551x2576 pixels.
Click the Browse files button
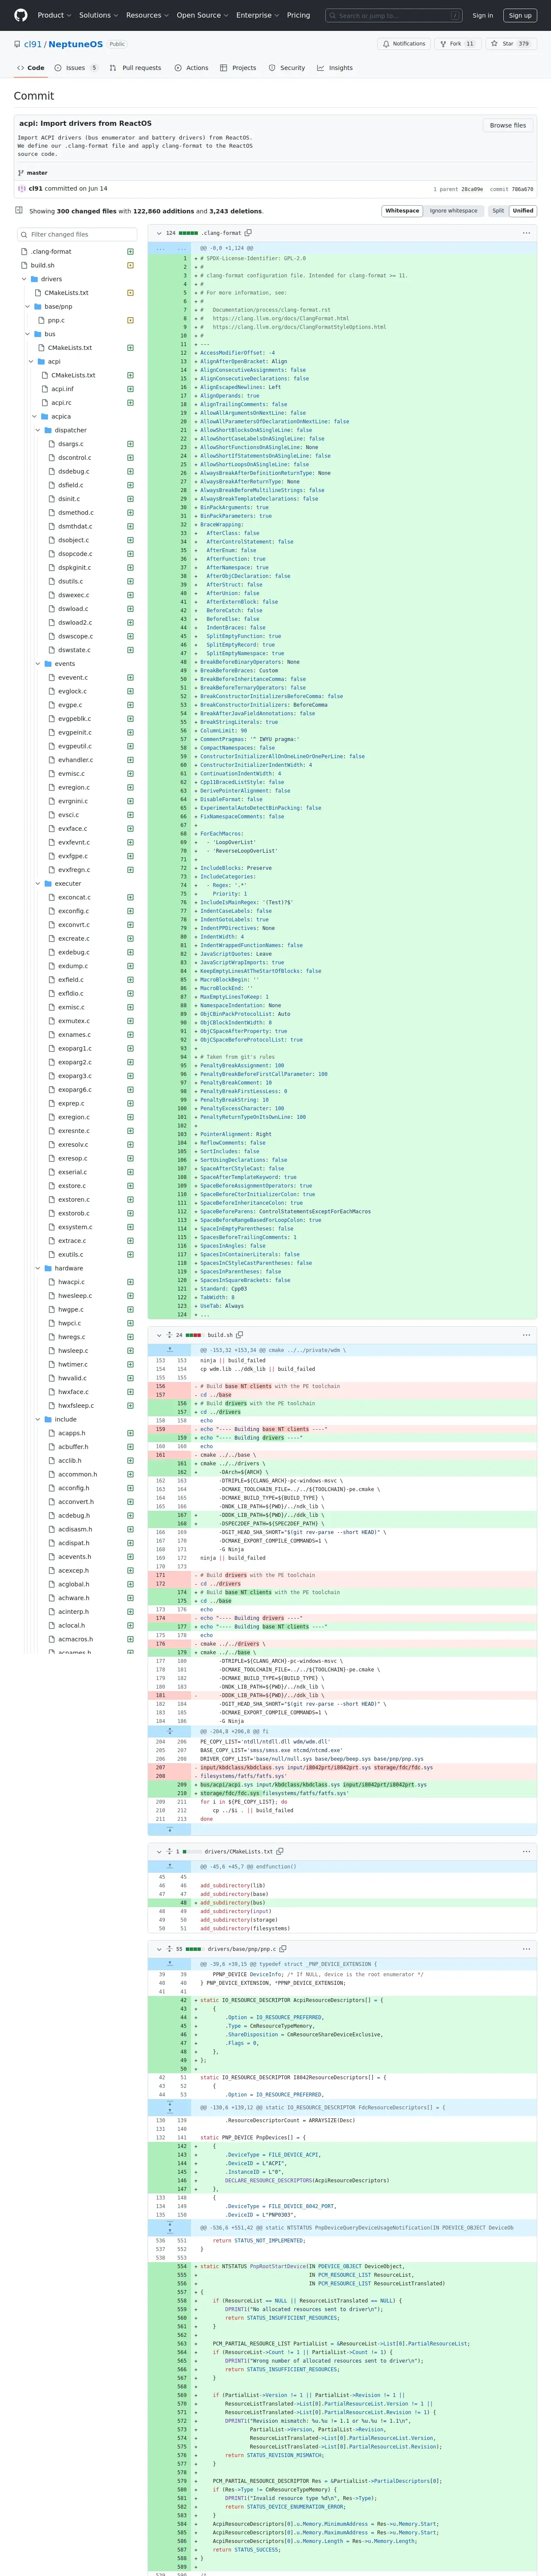[508, 126]
